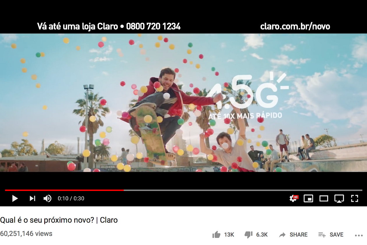
Task: Open the HD settings gear
Action: point(294,199)
